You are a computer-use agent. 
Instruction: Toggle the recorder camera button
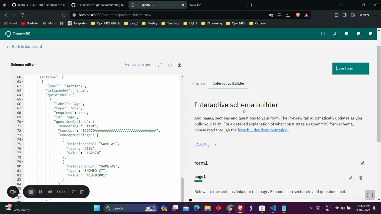click(x=13, y=192)
